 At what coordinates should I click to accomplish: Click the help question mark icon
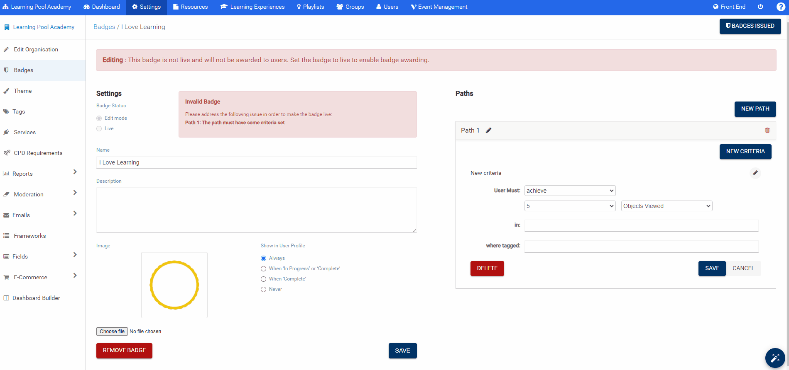tap(780, 7)
